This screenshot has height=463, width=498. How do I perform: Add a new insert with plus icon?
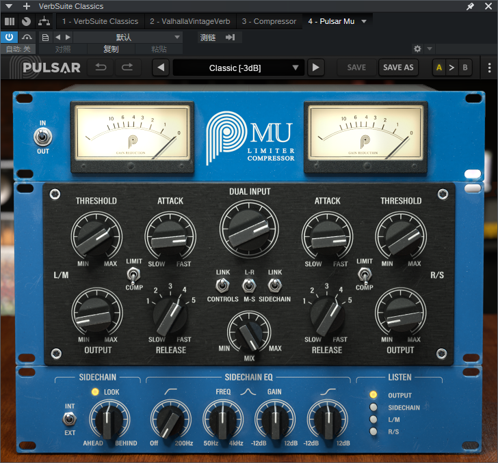pos(27,6)
